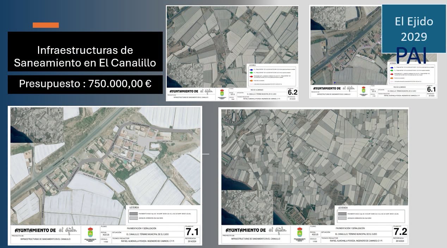Click the 'LEYENDA' heading in plan 7.1
This screenshot has width=447, height=248.
(x=134, y=208)
